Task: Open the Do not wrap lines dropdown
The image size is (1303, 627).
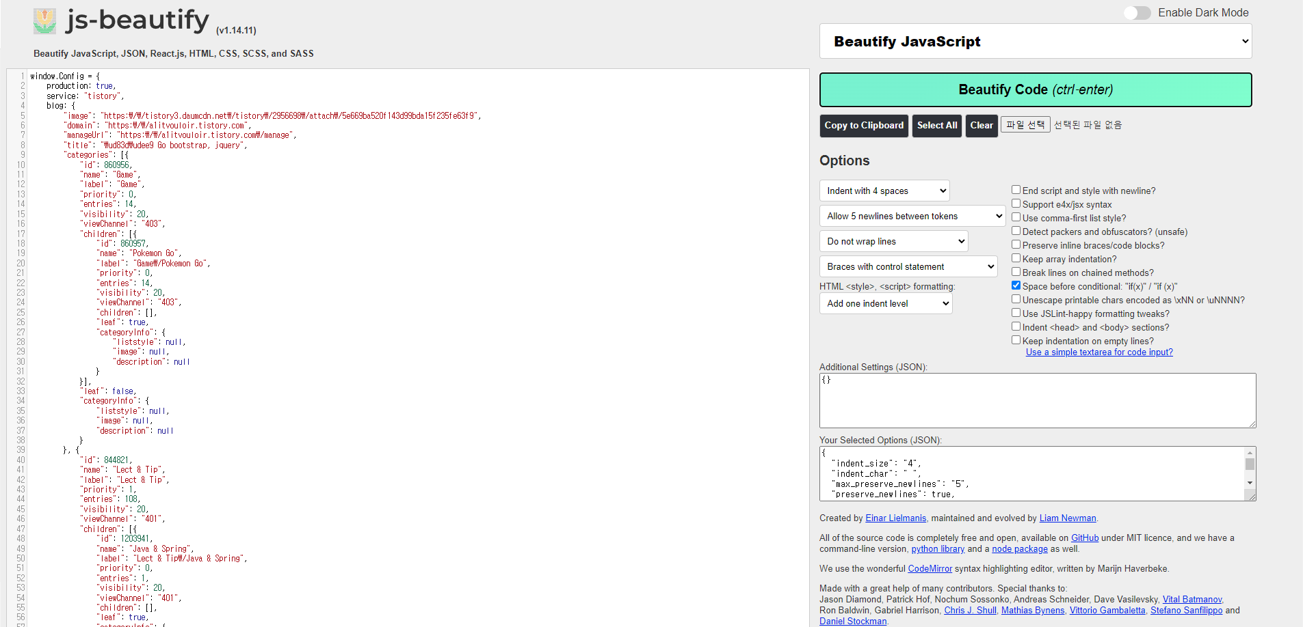Action: (893, 241)
